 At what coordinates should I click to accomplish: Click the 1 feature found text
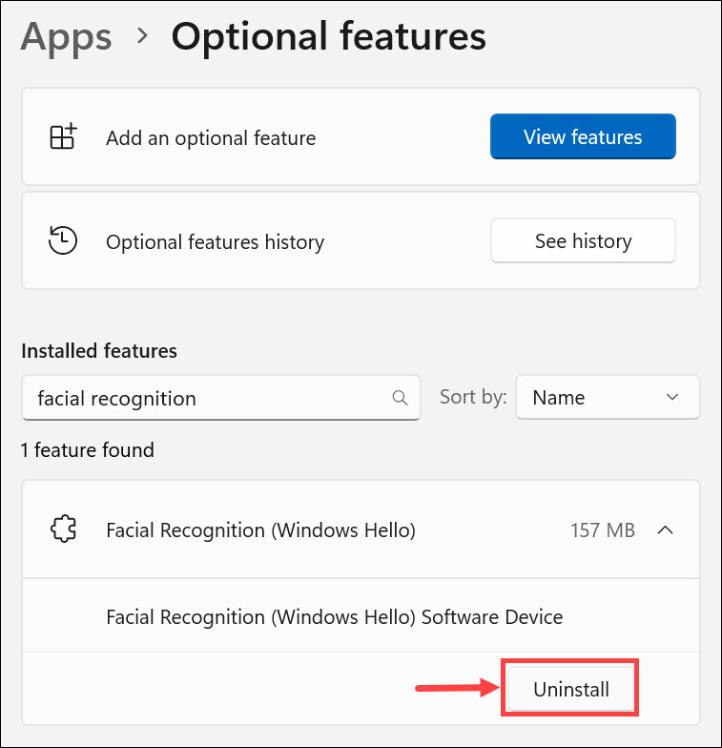88,449
